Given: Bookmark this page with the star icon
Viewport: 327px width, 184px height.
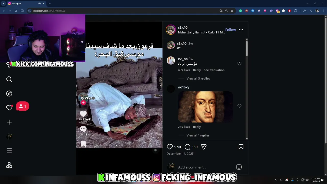Looking at the screenshot, I should [232, 11].
